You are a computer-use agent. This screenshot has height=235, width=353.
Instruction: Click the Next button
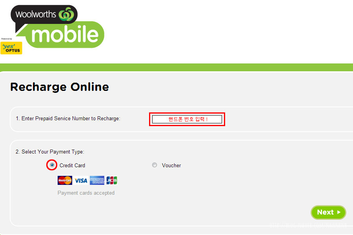click(x=328, y=212)
